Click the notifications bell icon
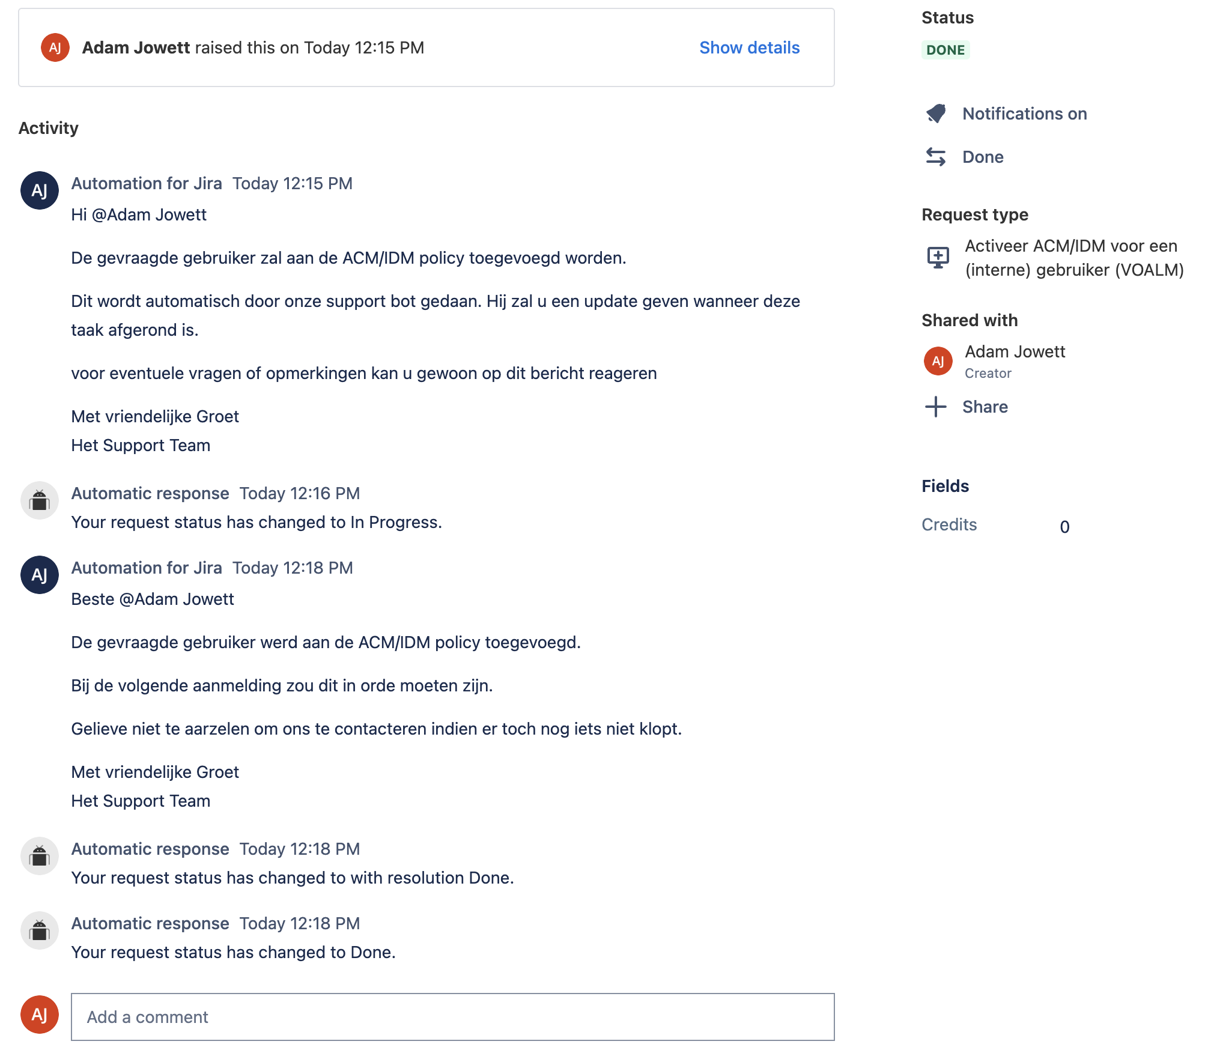 936,114
